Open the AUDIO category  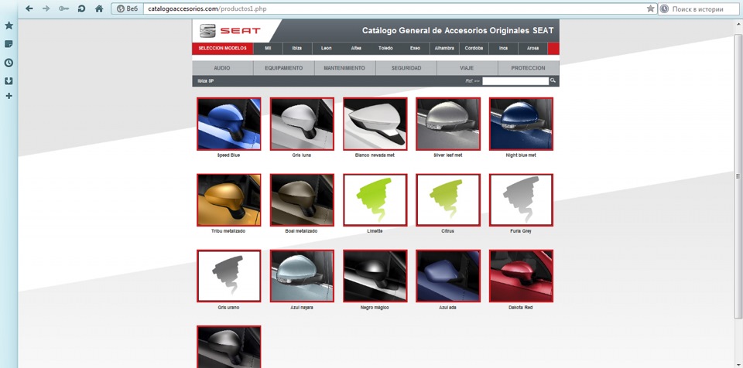[222, 68]
